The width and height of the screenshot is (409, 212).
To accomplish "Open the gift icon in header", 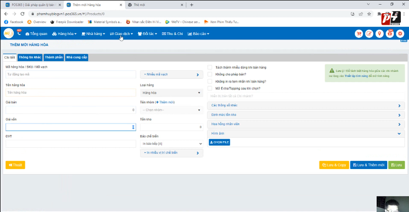I will pos(390,33).
